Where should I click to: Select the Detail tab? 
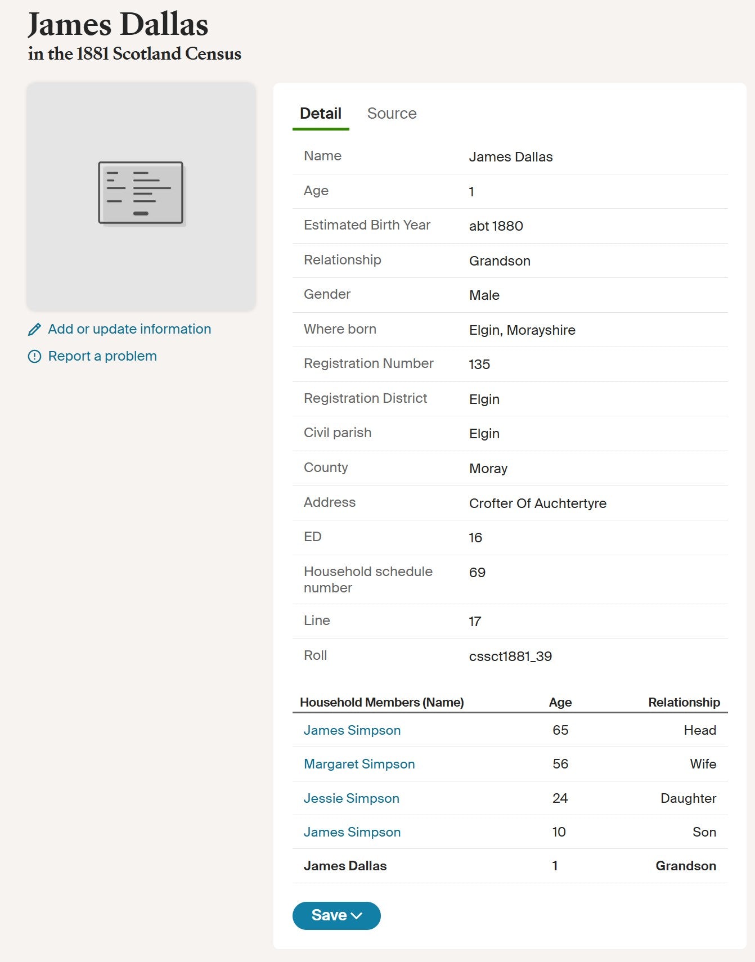[x=321, y=114]
